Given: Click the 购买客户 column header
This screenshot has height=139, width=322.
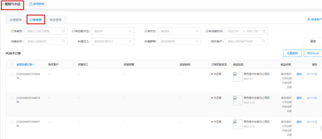Looking at the screenshot, I should coord(53,65).
